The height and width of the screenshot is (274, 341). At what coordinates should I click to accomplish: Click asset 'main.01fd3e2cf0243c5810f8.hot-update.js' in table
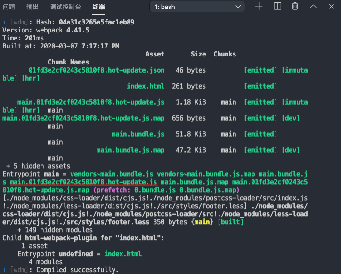tap(91, 102)
